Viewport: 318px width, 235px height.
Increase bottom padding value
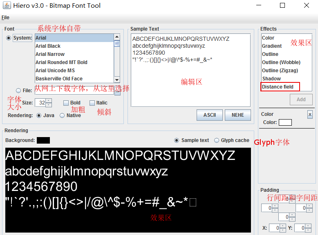click(x=292, y=215)
